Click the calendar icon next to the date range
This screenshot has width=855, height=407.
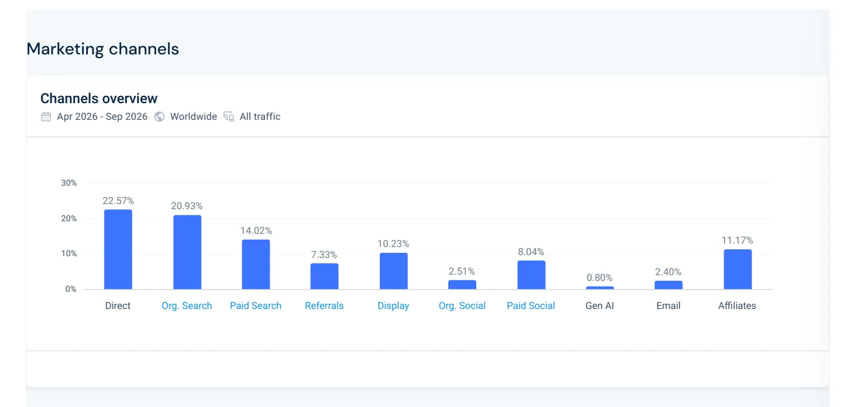coord(46,117)
